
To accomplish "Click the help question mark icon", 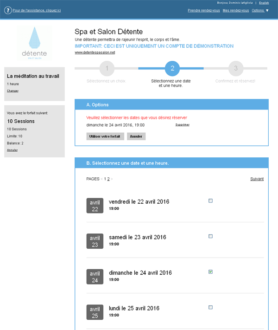I will point(8,10).
